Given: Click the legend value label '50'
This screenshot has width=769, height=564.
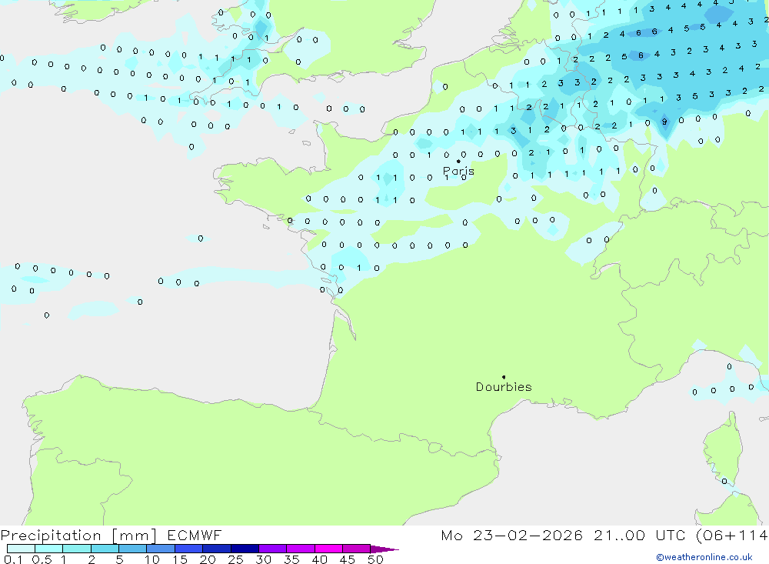Looking at the screenshot, I should (x=375, y=559).
